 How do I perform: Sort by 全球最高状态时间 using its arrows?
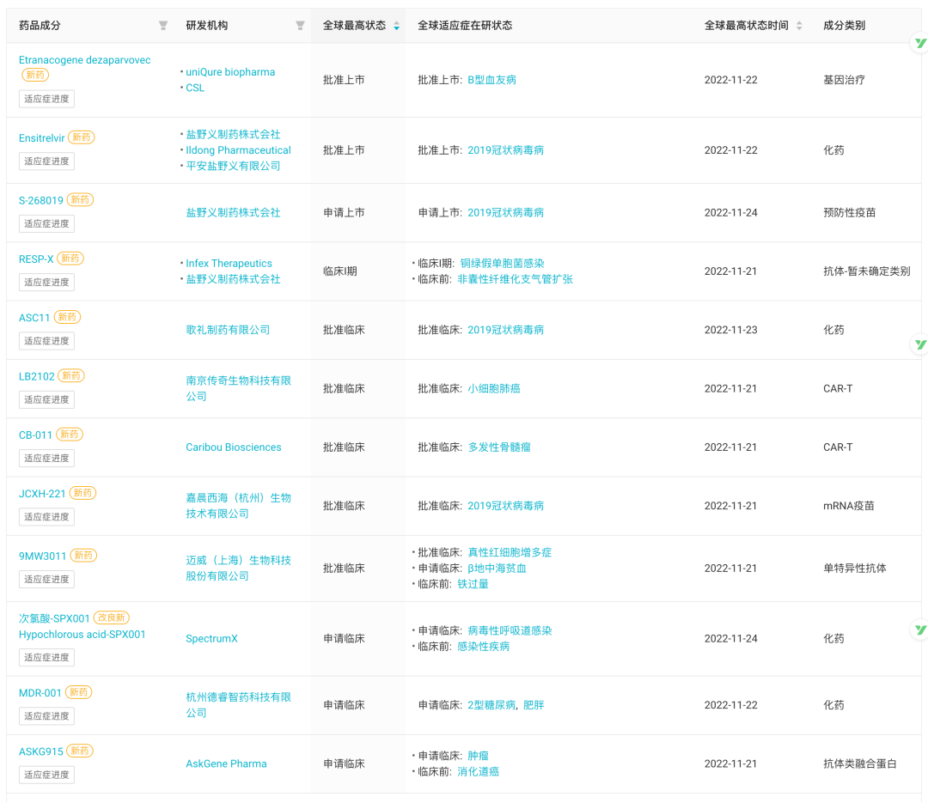click(x=799, y=26)
